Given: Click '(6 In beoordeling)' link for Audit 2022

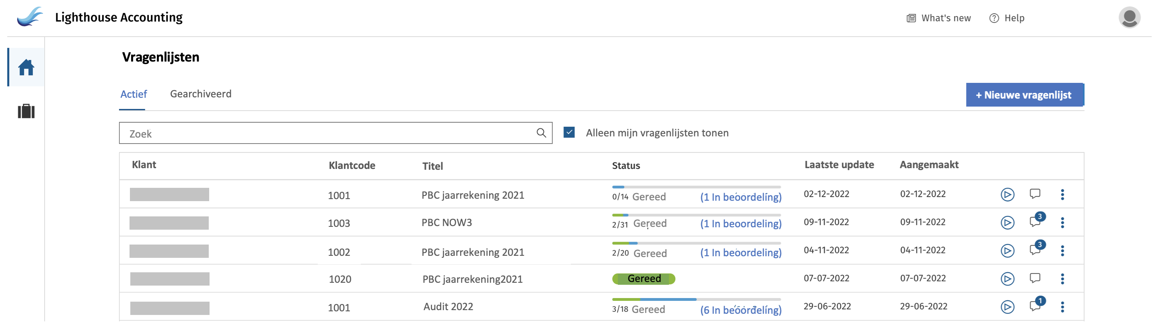Looking at the screenshot, I should (740, 310).
